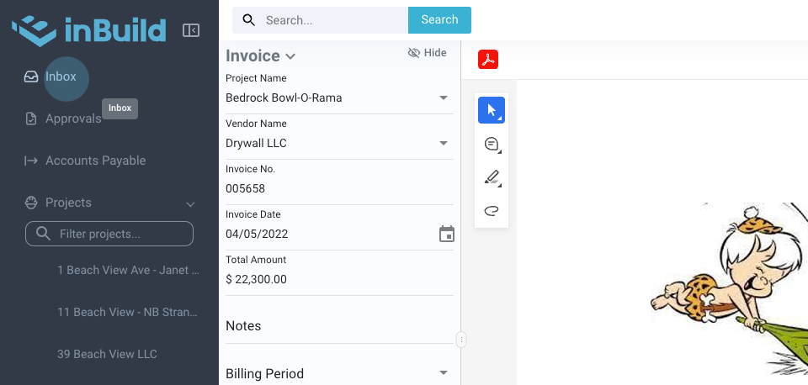Click the red PDF document icon
The height and width of the screenshot is (385, 808).
pyautogui.click(x=488, y=60)
